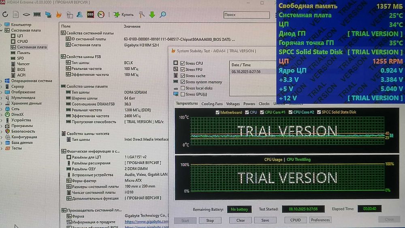Image resolution: width=405 pixels, height=228 pixels.
Task: Enable Stress CPU checkbox
Action: tap(183, 63)
